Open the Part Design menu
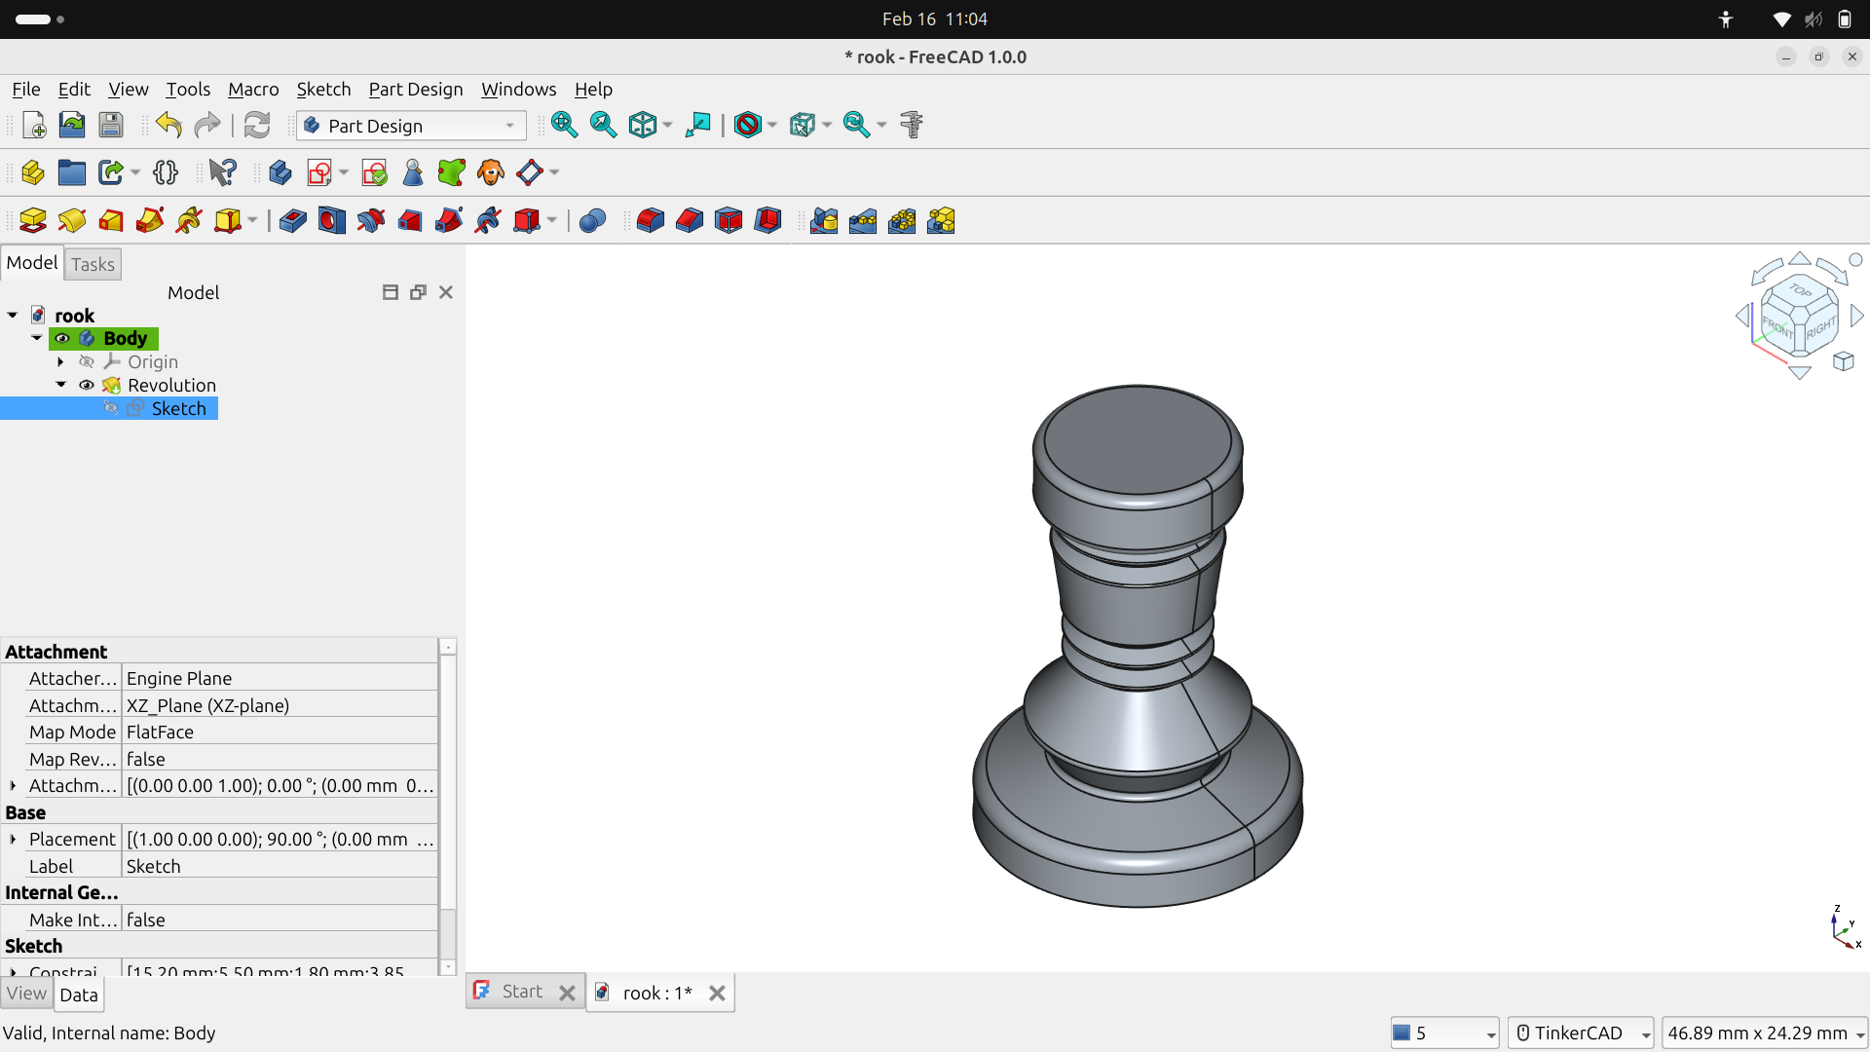The height and width of the screenshot is (1052, 1870). tap(416, 89)
